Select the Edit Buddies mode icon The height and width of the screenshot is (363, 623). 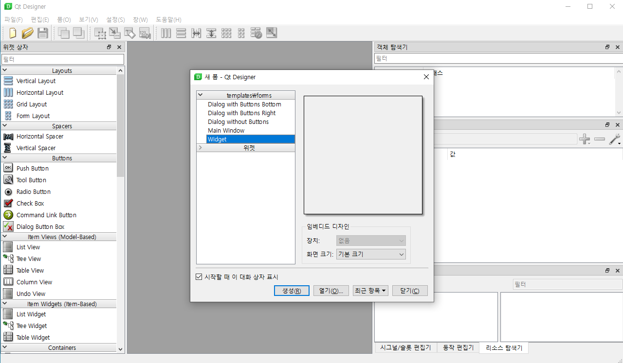pyautogui.click(x=130, y=33)
